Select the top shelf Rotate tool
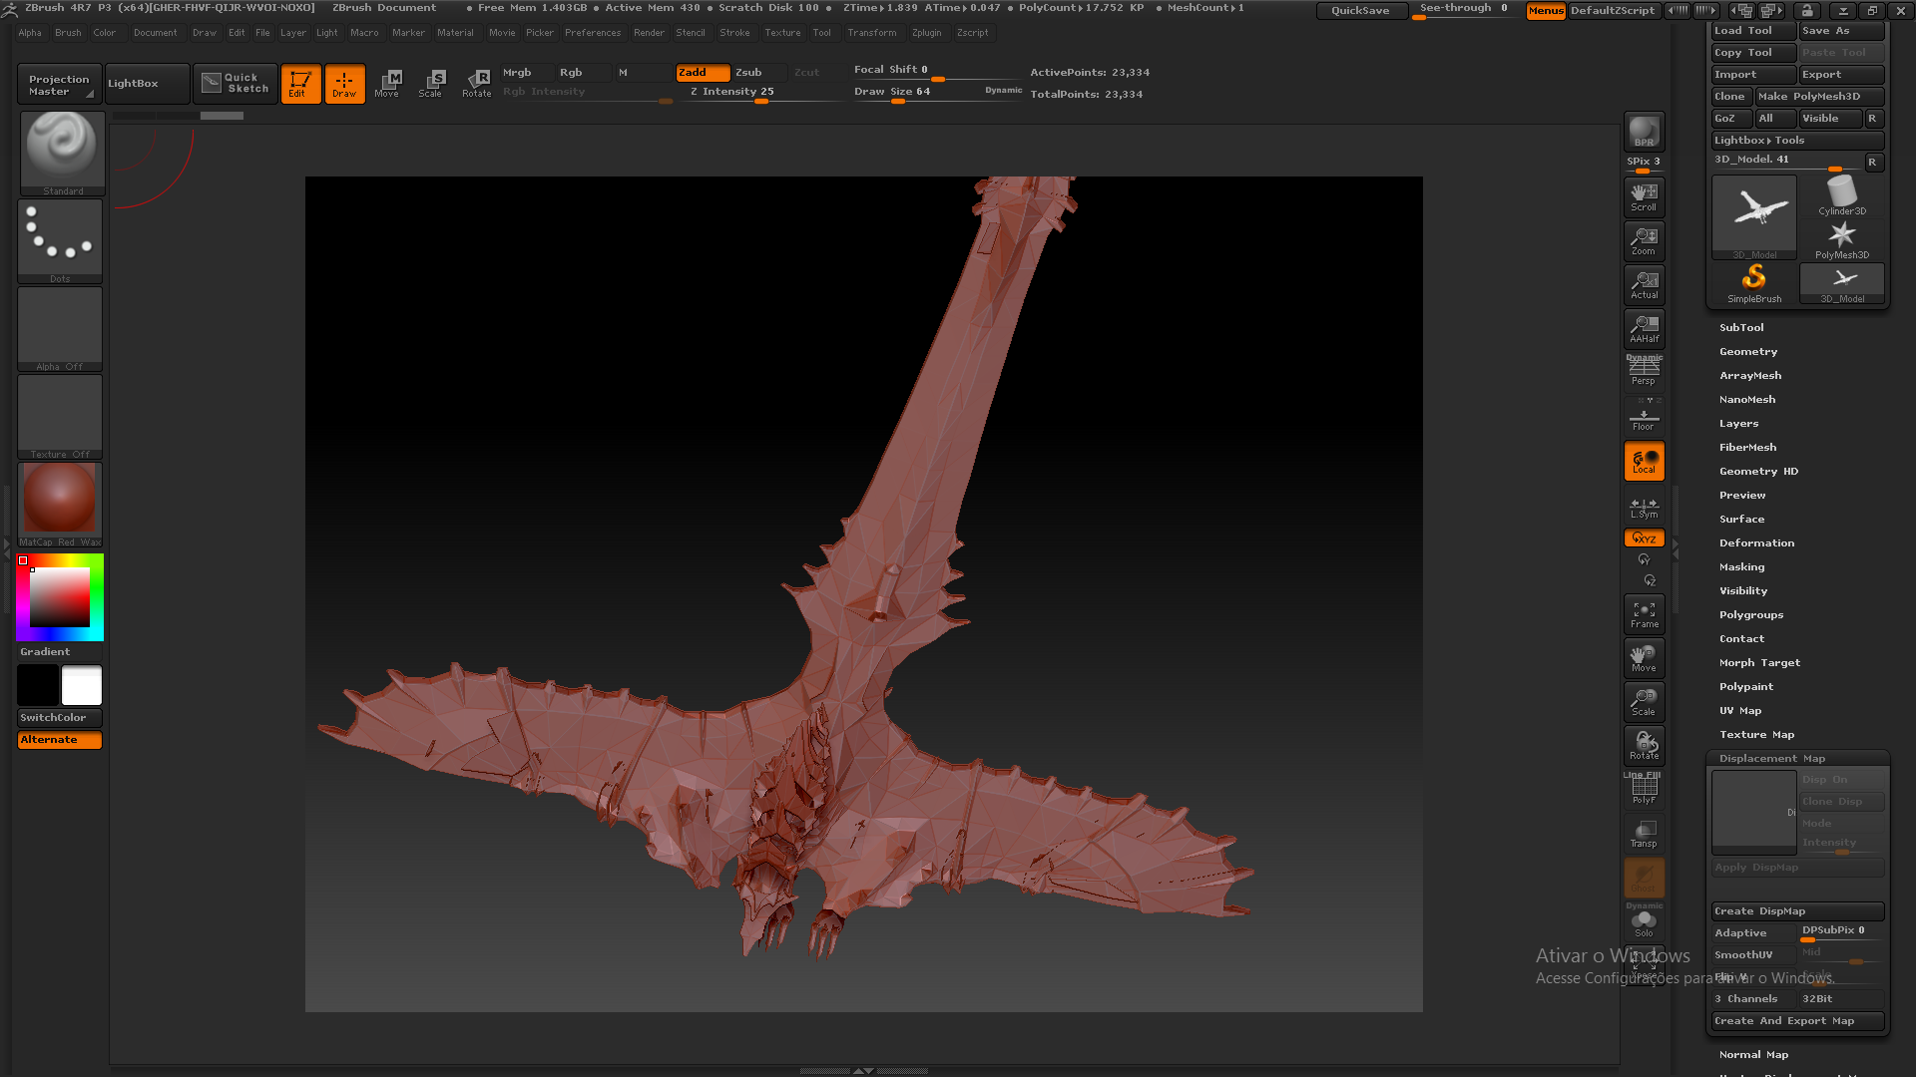Image resolution: width=1916 pixels, height=1077 pixels. (x=476, y=84)
